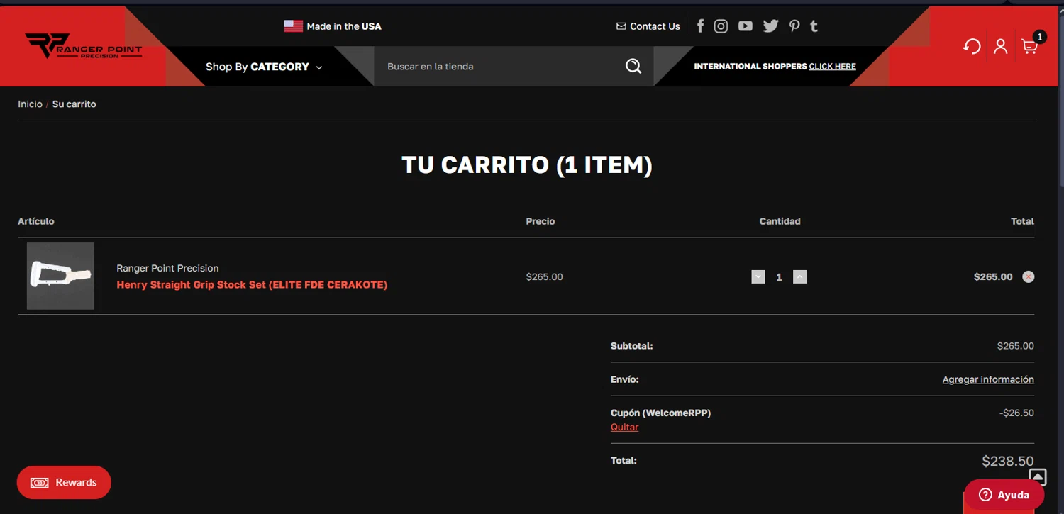The height and width of the screenshot is (514, 1064).
Task: Increase the item quantity
Action: pos(799,276)
